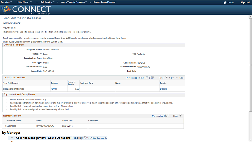Click Personalize in Leave Contribution grid
This screenshot has height=142, width=252.
tap(131, 78)
